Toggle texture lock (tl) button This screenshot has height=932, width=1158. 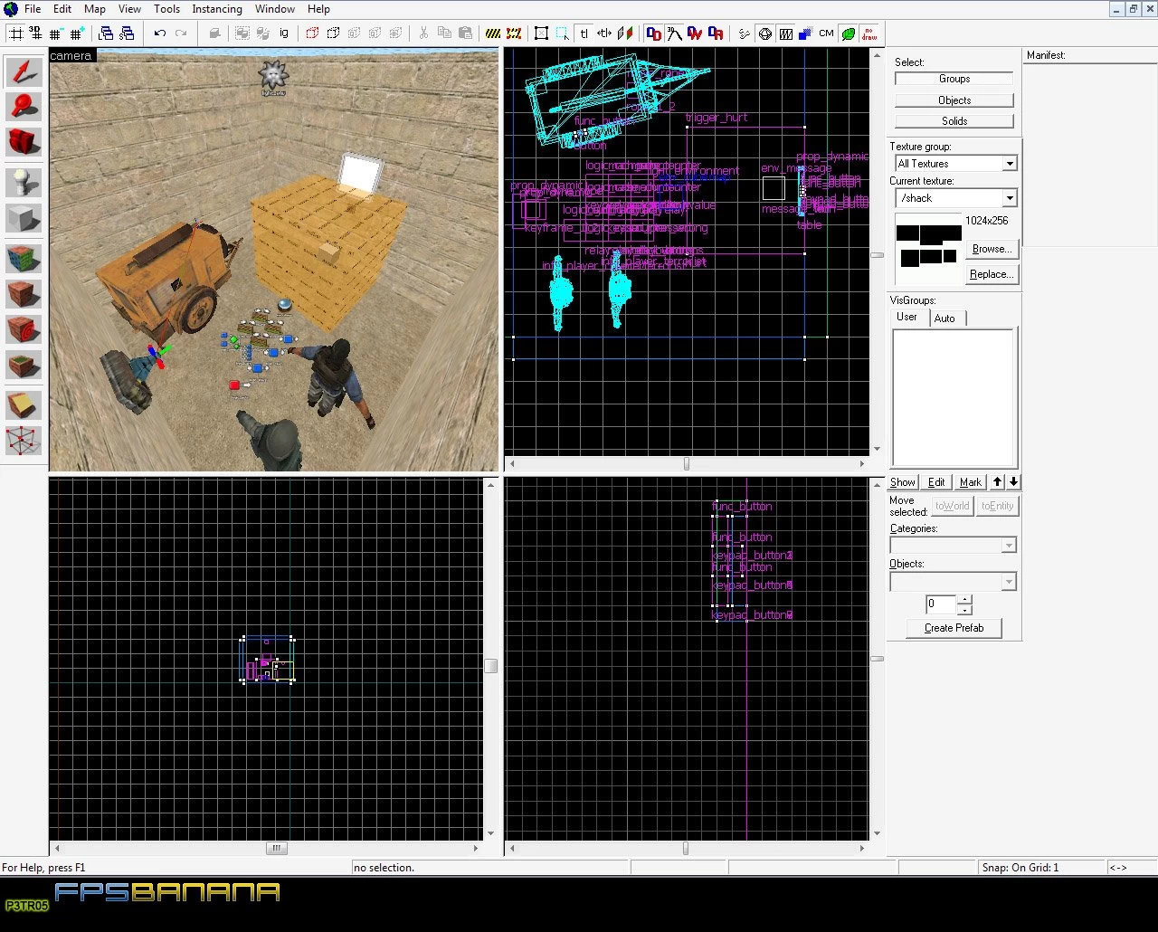pyautogui.click(x=584, y=33)
